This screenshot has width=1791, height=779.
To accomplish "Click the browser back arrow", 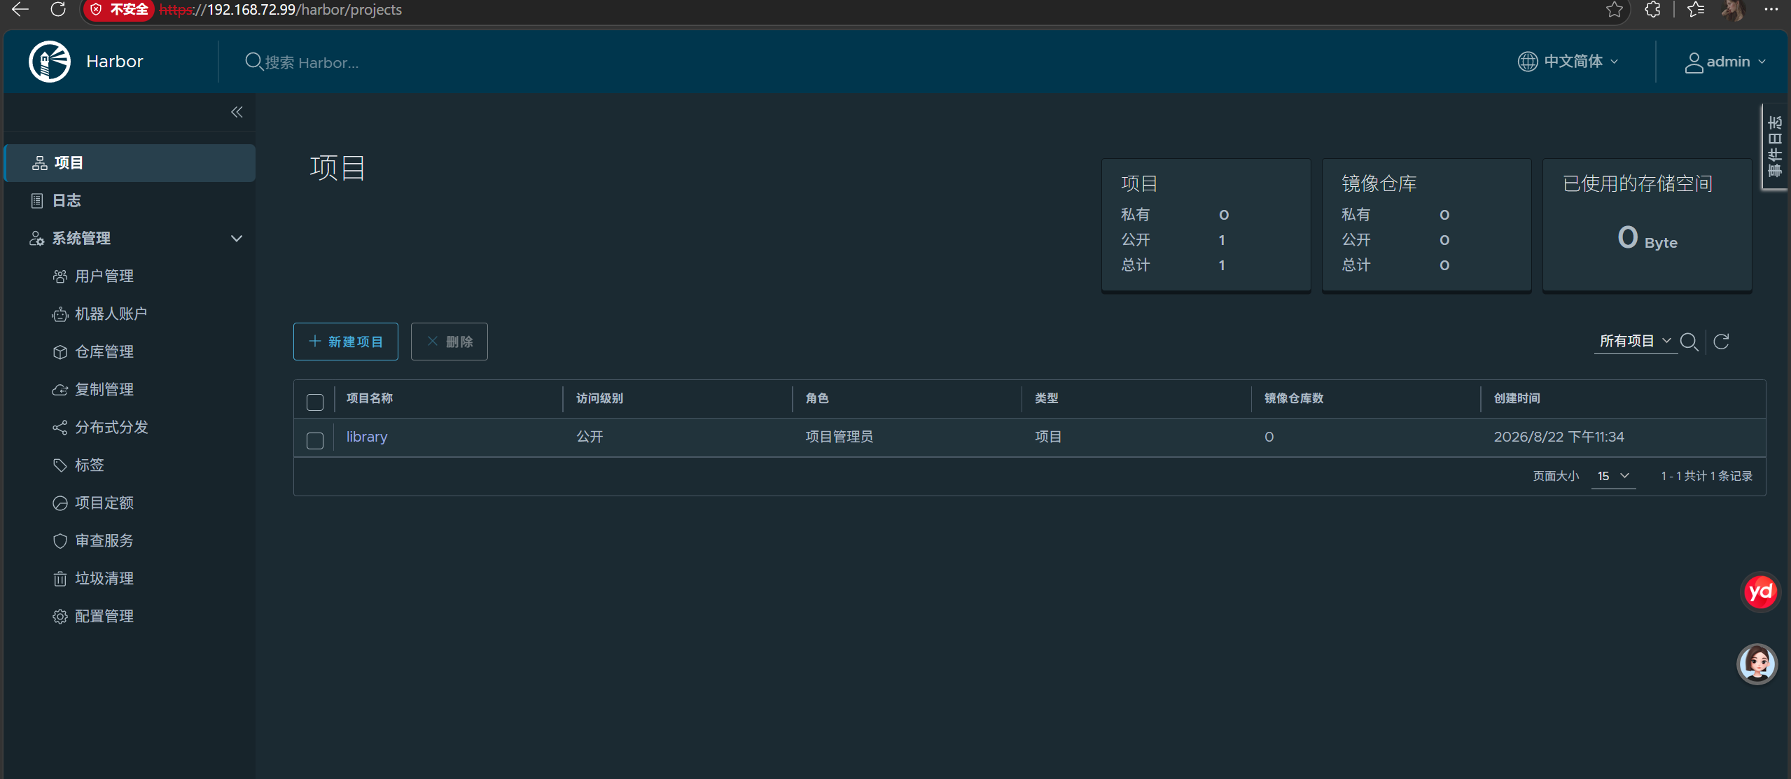I will pyautogui.click(x=20, y=9).
